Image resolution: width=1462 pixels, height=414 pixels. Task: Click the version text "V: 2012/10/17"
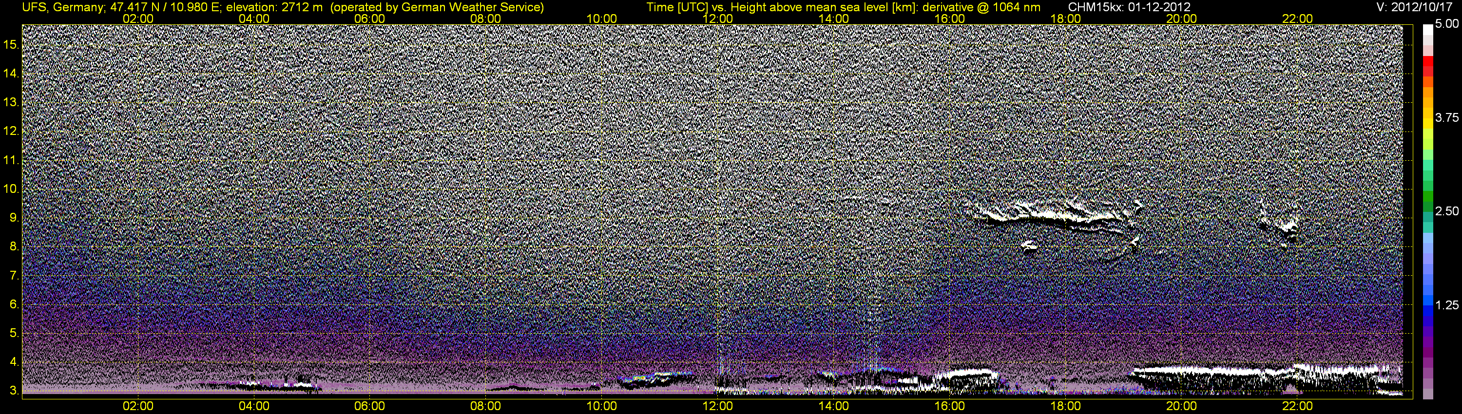point(1415,7)
